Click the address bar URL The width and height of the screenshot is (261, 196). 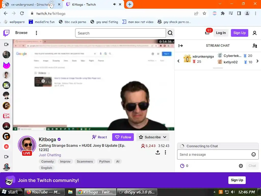point(51,14)
